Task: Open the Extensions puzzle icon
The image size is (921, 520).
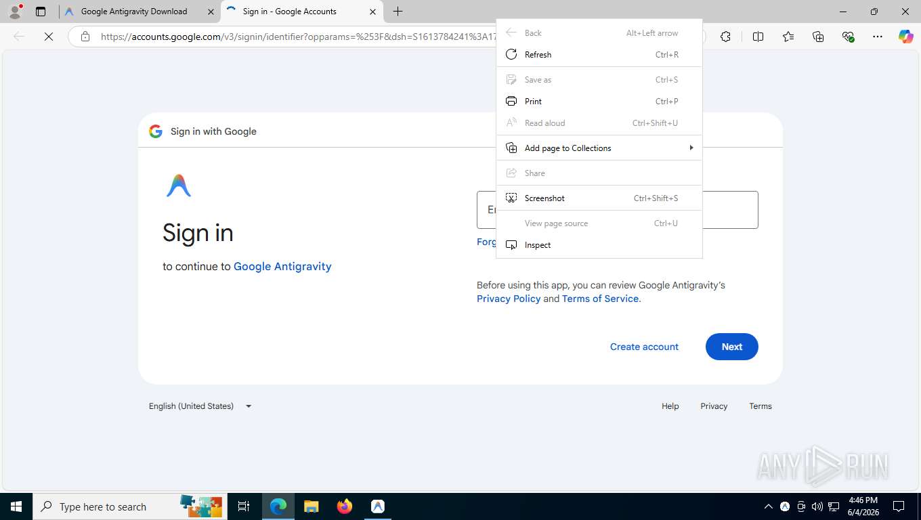Action: pos(725,37)
